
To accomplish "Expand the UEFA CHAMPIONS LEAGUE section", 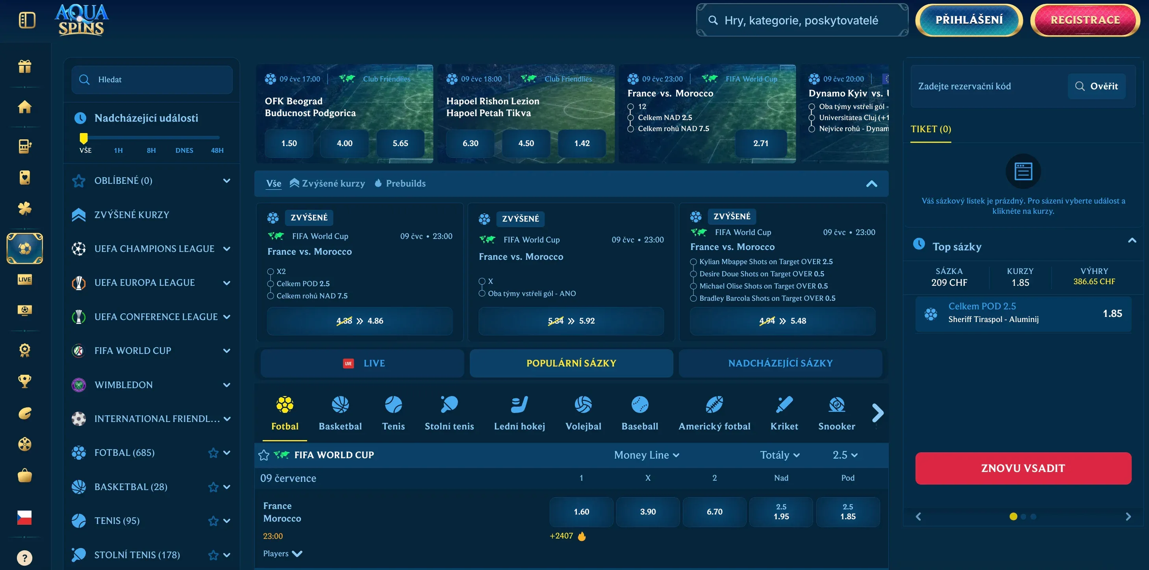I will 226,249.
